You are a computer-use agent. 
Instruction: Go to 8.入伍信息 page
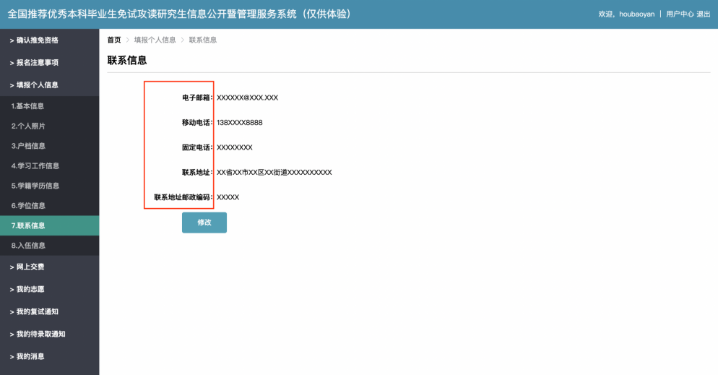[x=49, y=246]
